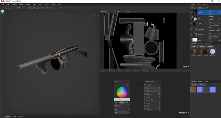Viewport: 221px width, 118px height.
Task: Pick the Wood material sphere
Action: point(200,51)
